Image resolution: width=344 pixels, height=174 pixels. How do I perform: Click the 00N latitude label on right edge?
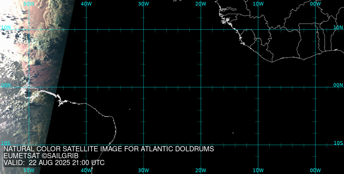[338, 85]
